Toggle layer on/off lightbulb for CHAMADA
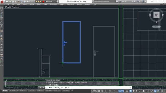The image size is (166, 93). (36, 2)
